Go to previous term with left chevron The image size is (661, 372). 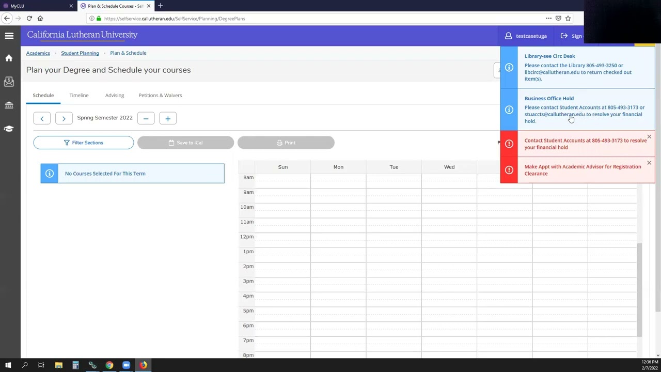[x=42, y=118]
